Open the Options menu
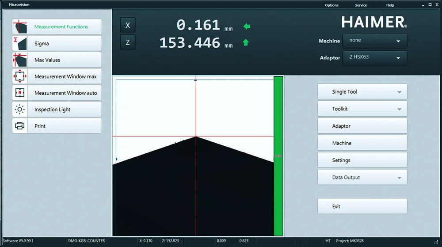 (x=331, y=5)
